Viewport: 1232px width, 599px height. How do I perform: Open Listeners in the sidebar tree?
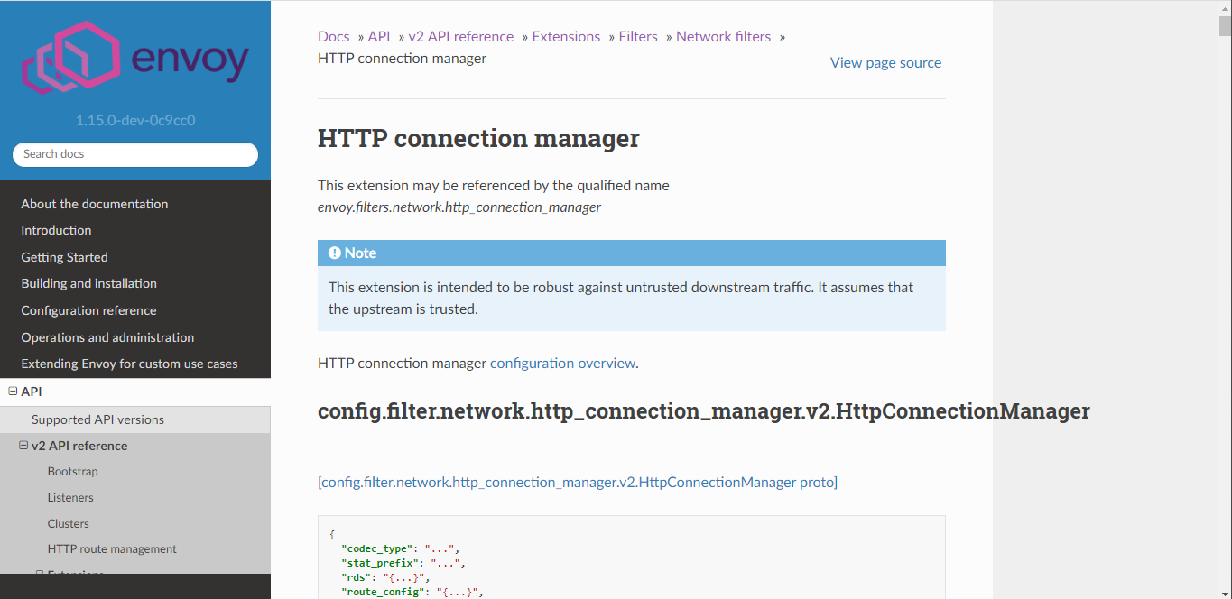click(70, 498)
